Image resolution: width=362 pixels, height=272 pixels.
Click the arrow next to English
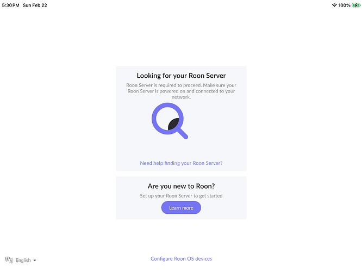35,261
